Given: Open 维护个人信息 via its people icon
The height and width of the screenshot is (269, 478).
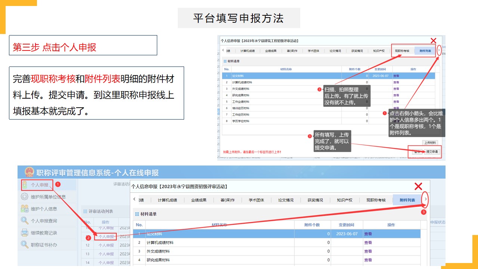Looking at the screenshot, I should [x=25, y=209].
